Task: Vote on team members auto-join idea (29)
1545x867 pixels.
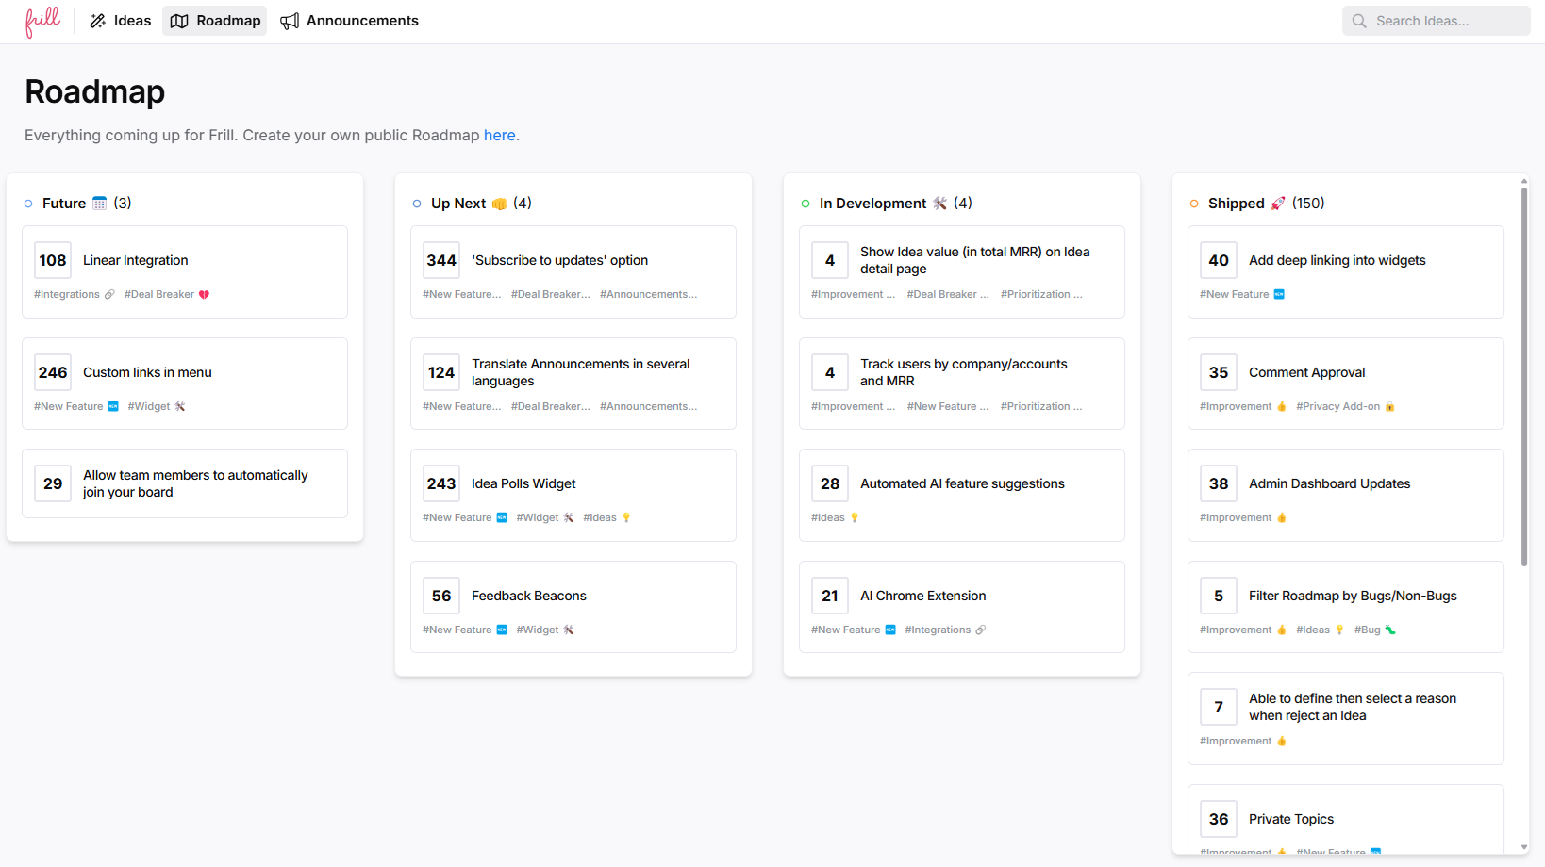Action: 53,484
